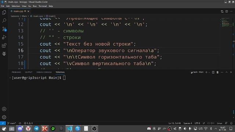Viewport: 235px width, 132px height.
Task: Click the main.cpp breadcrumb
Action: tap(37, 16)
